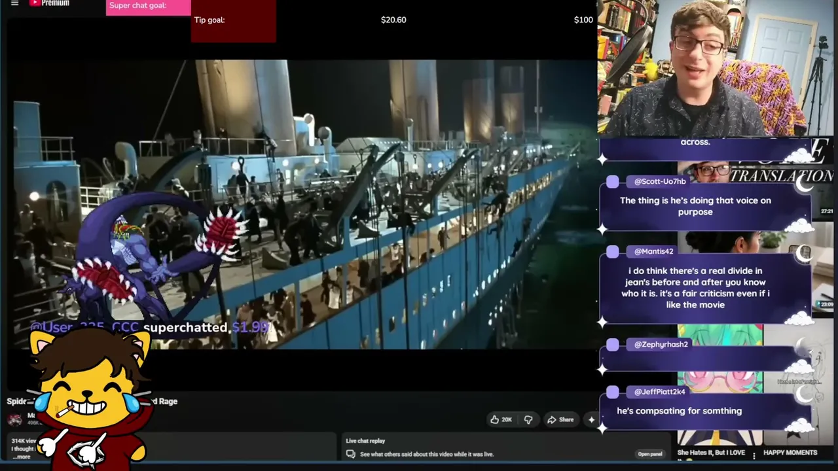Screen dimensions: 838x471
Task: Click the 'Tip goal:' label
Action: [x=209, y=20]
